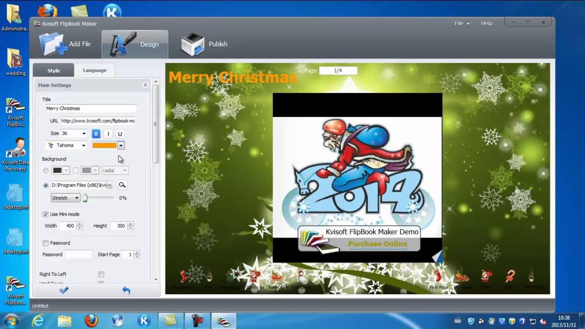Open the Publish section
Screen dimensions: 585x329
tap(204, 44)
